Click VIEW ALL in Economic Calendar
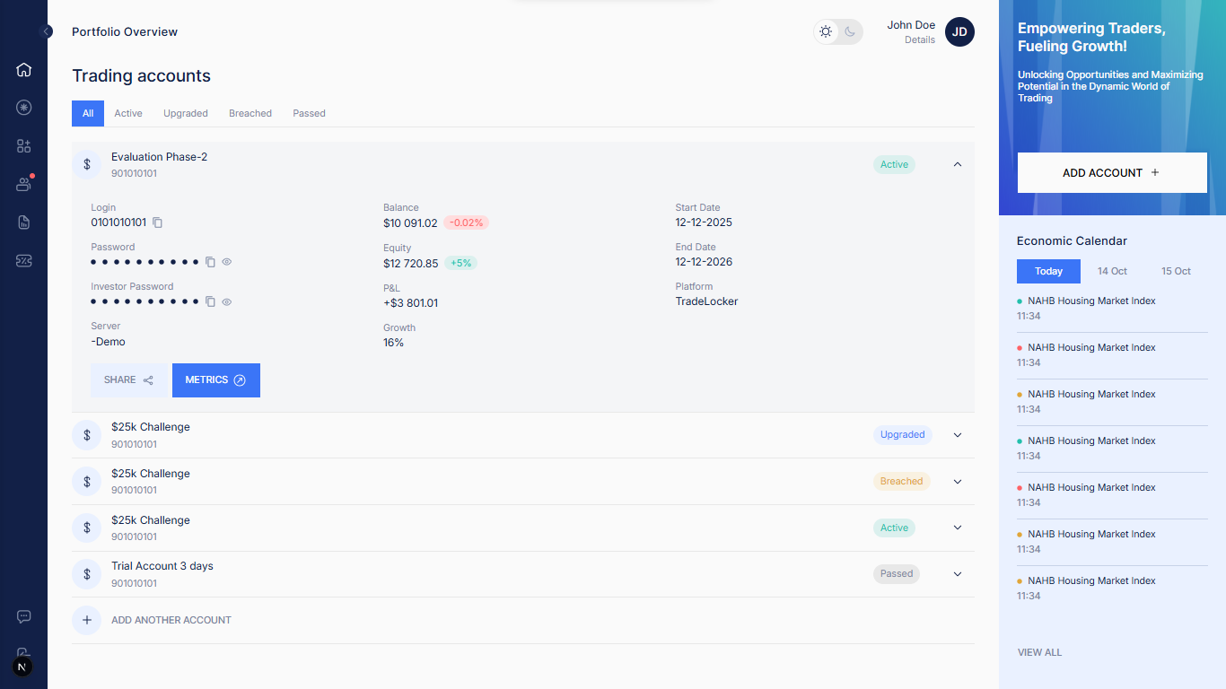 pyautogui.click(x=1039, y=652)
